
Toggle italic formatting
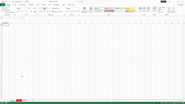[20, 12]
